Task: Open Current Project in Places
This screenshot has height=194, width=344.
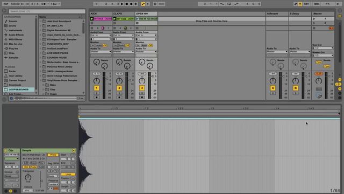Action: (x=17, y=80)
